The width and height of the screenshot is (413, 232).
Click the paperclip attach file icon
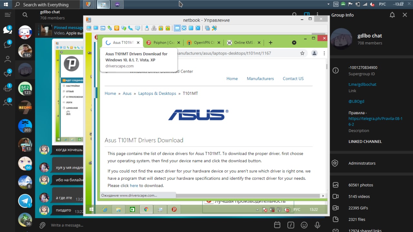click(42, 225)
